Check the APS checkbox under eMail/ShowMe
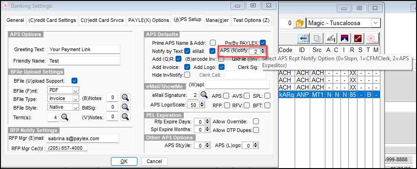The height and width of the screenshot is (169, 417). (226, 96)
